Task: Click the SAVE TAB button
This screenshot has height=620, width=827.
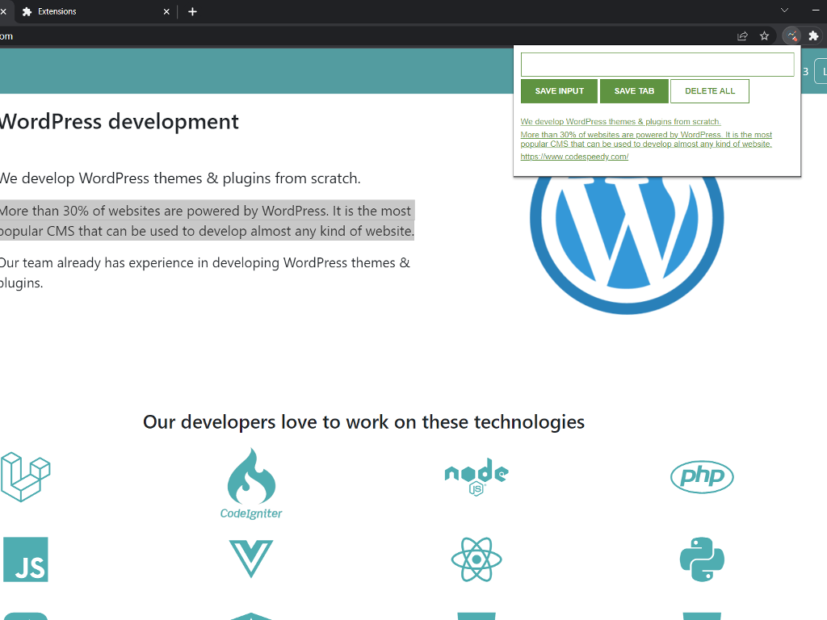Action: (634, 91)
